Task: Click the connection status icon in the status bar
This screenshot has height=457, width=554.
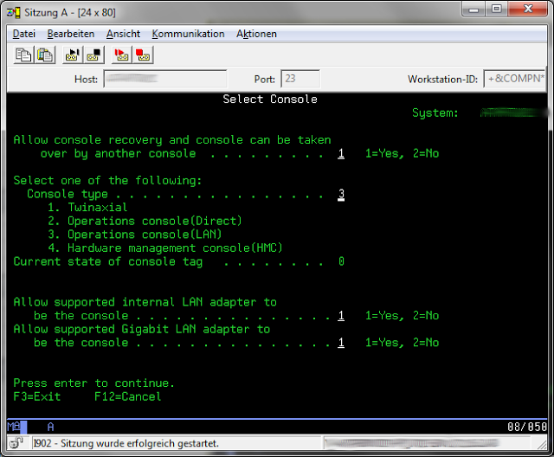Action: [x=16, y=442]
